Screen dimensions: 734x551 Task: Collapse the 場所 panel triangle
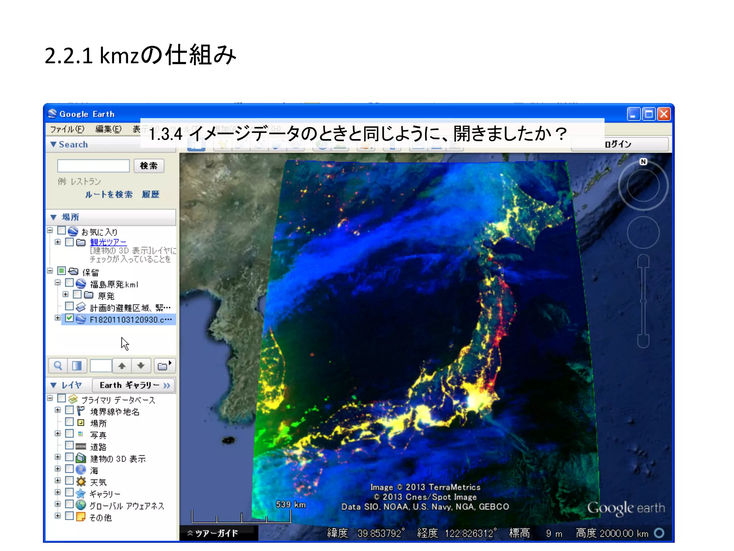click(53, 217)
